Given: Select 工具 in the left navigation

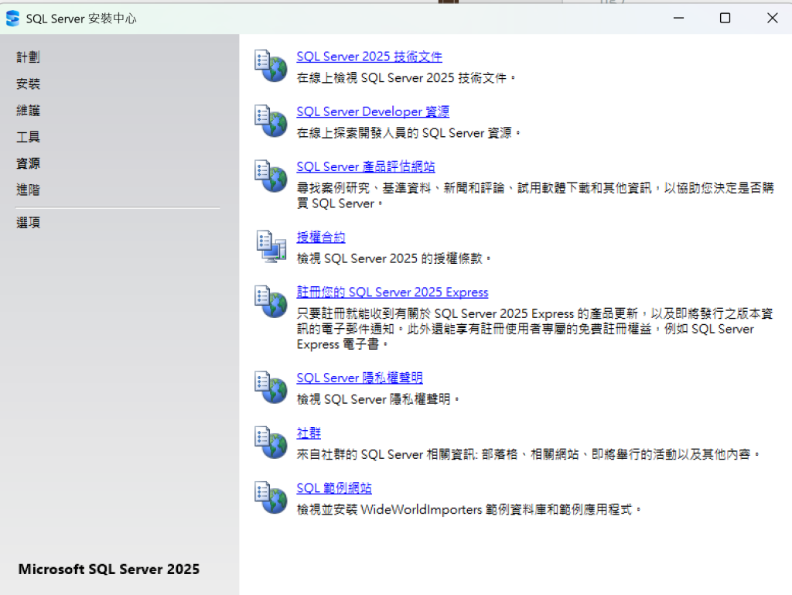Looking at the screenshot, I should tap(29, 137).
